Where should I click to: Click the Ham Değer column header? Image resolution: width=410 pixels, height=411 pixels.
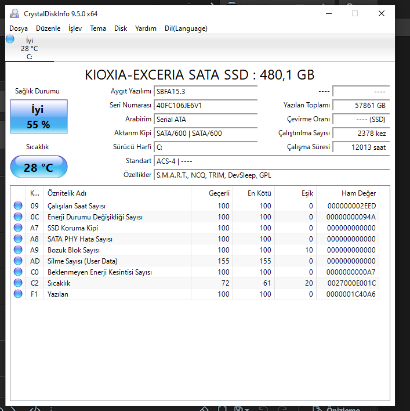coord(347,193)
